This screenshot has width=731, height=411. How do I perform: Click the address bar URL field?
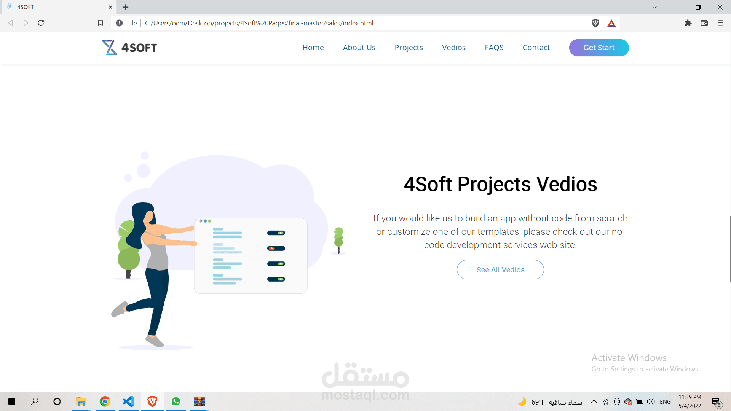coord(343,23)
